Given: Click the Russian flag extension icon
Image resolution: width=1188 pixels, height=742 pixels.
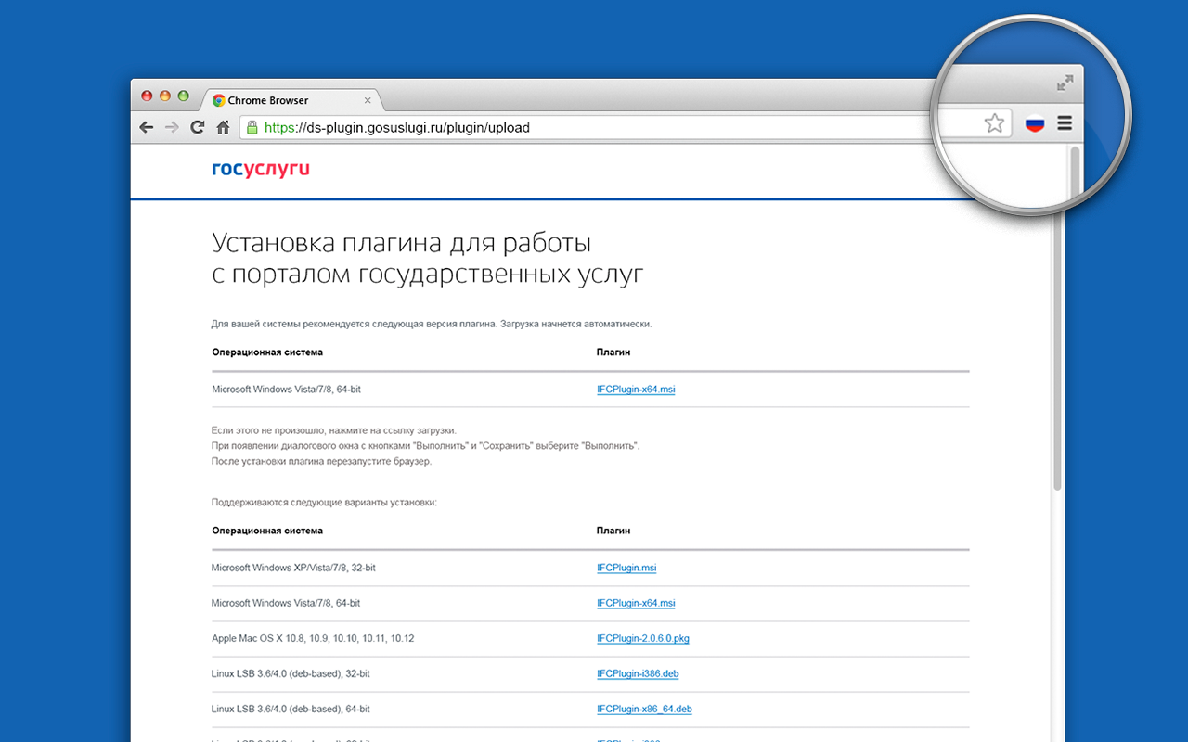Looking at the screenshot, I should tap(1034, 122).
